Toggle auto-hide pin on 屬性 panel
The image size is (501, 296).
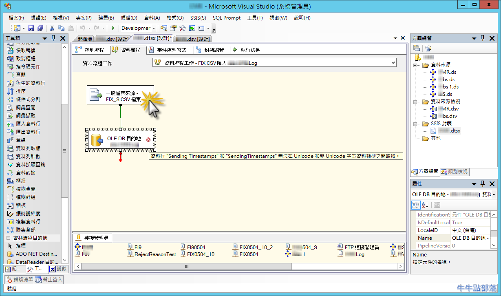pos(483,184)
